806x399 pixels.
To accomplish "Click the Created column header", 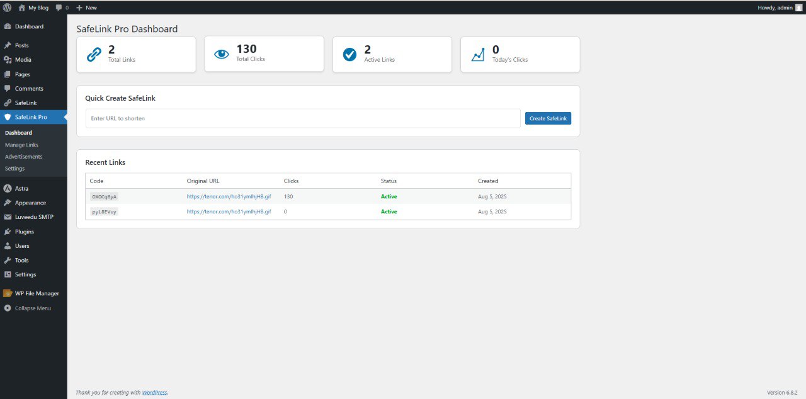I will point(488,181).
